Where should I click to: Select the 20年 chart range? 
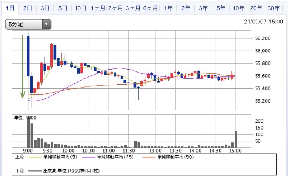click(256, 8)
